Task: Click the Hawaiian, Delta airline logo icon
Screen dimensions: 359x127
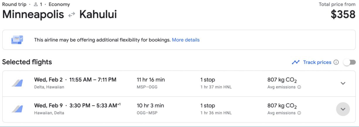Action: coord(17,109)
